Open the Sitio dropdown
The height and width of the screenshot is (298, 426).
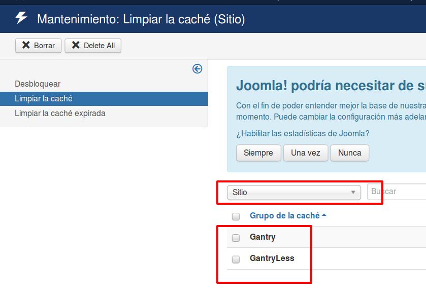coord(294,193)
